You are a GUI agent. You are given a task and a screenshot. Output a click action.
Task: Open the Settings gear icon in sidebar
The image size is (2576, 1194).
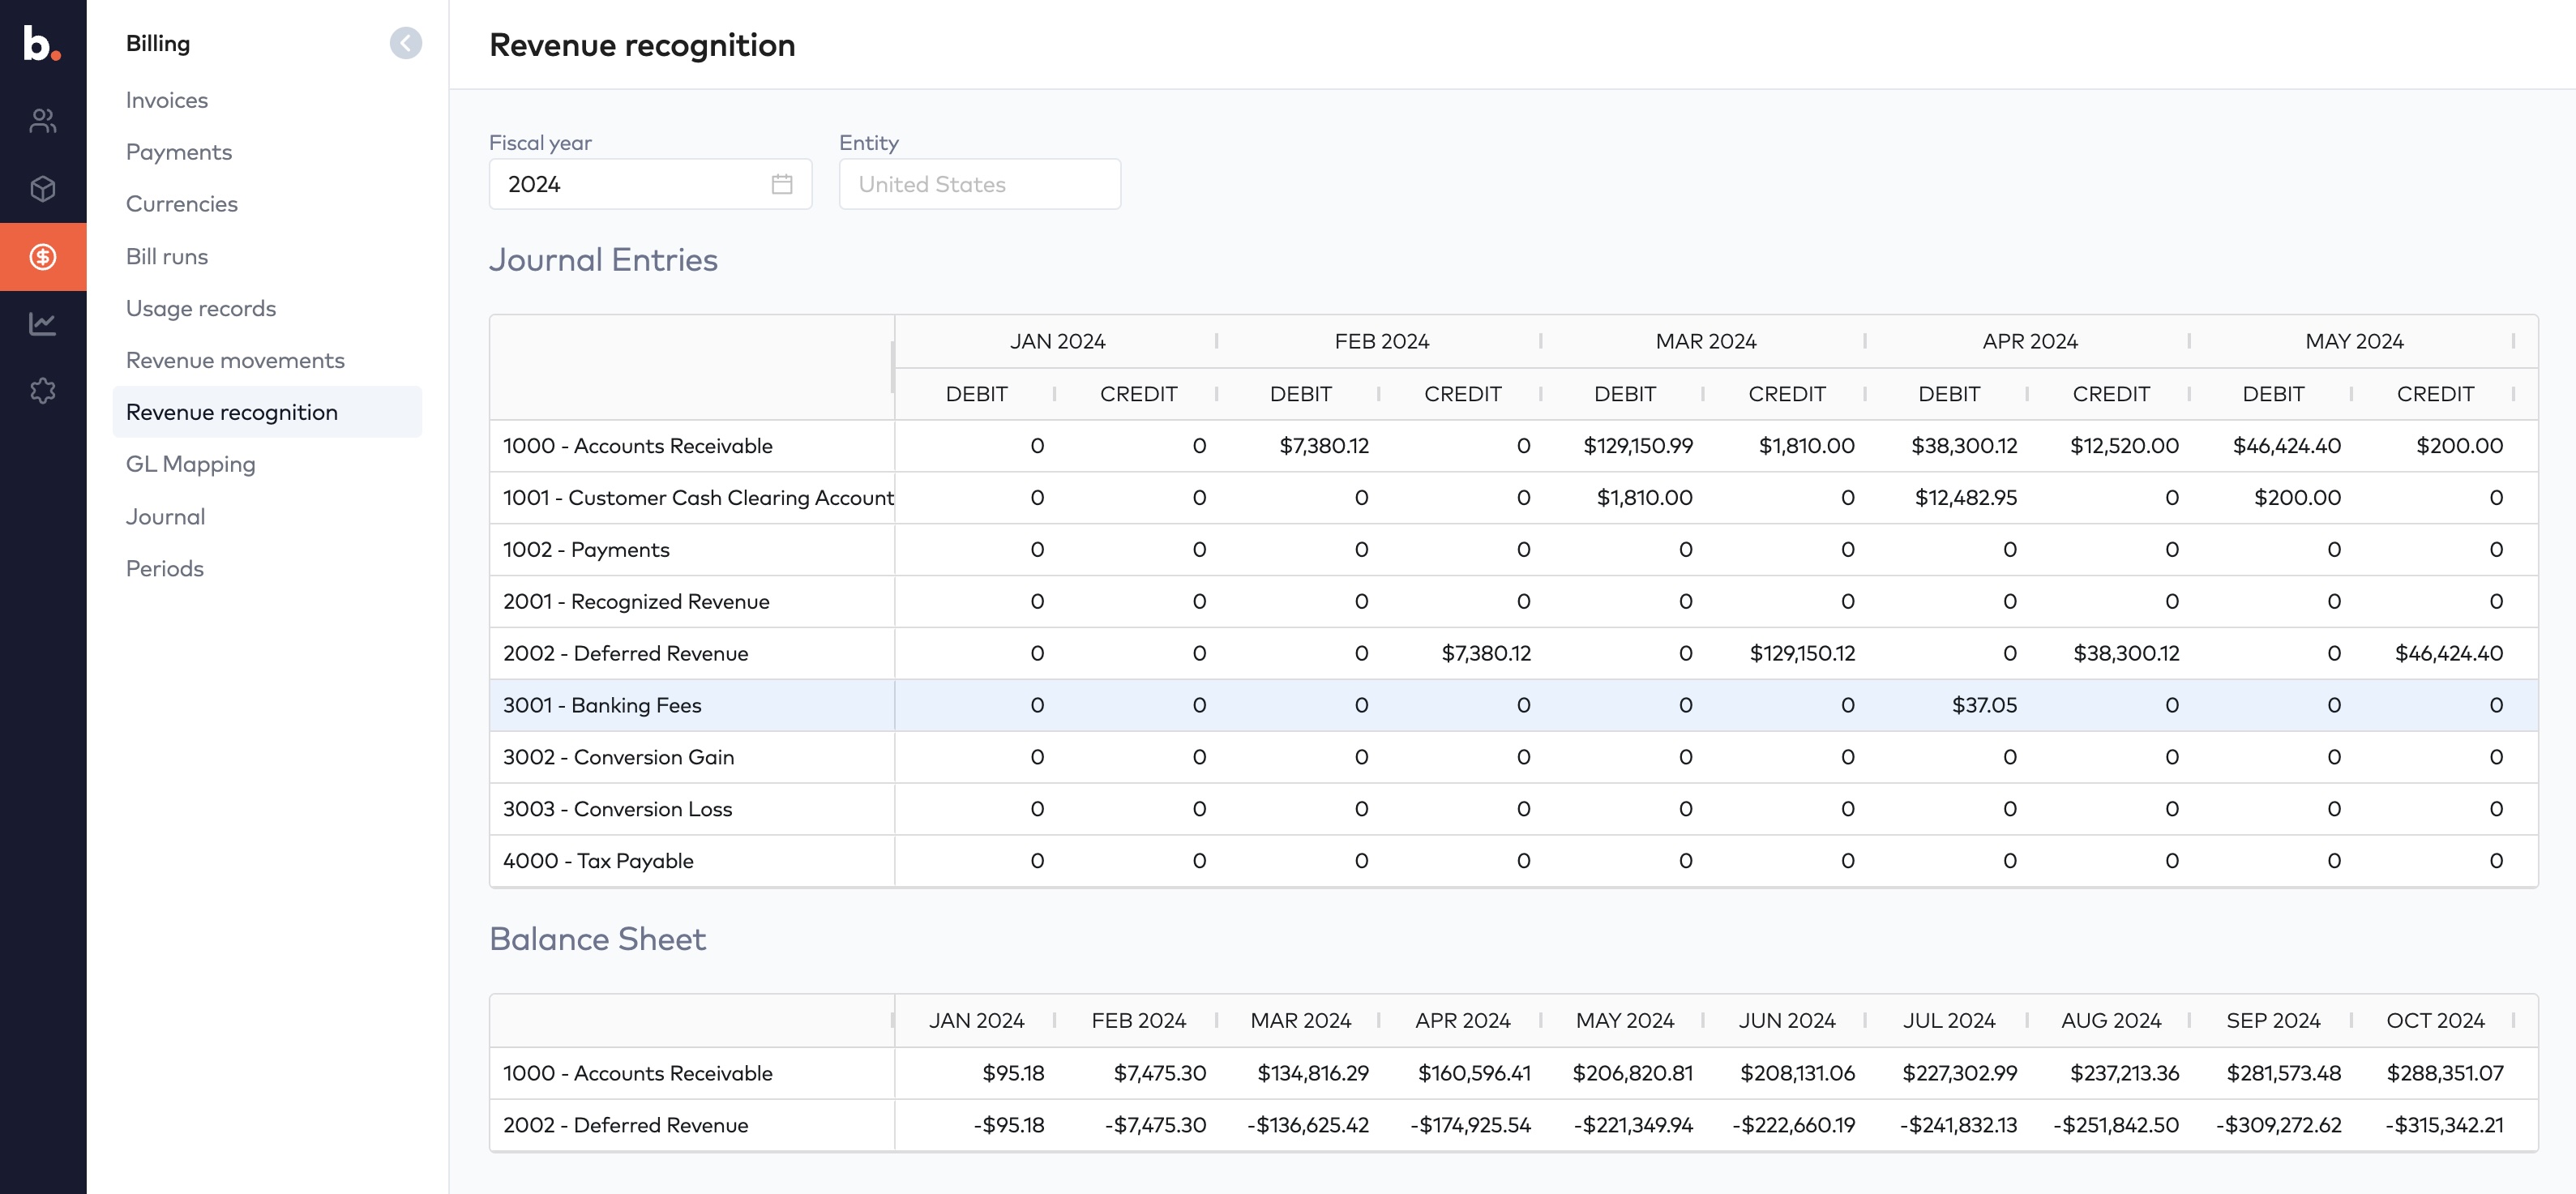(x=42, y=390)
